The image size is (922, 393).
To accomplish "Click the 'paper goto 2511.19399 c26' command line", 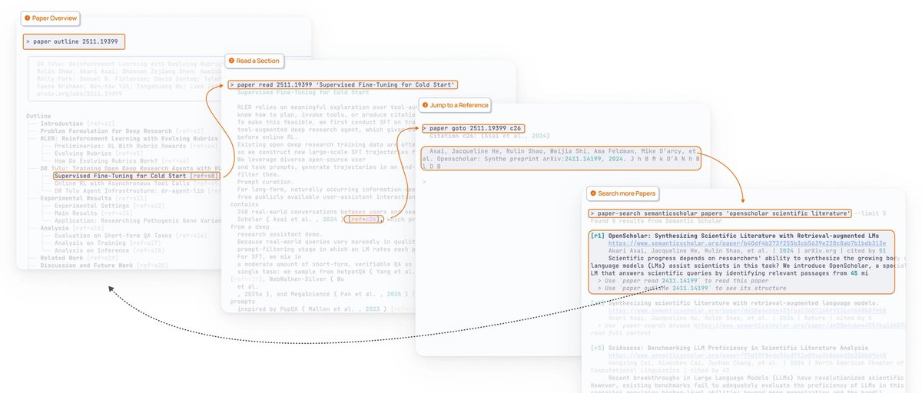I will [473, 128].
